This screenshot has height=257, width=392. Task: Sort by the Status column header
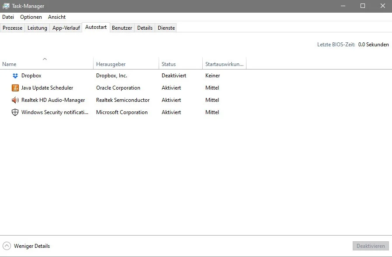(x=180, y=63)
